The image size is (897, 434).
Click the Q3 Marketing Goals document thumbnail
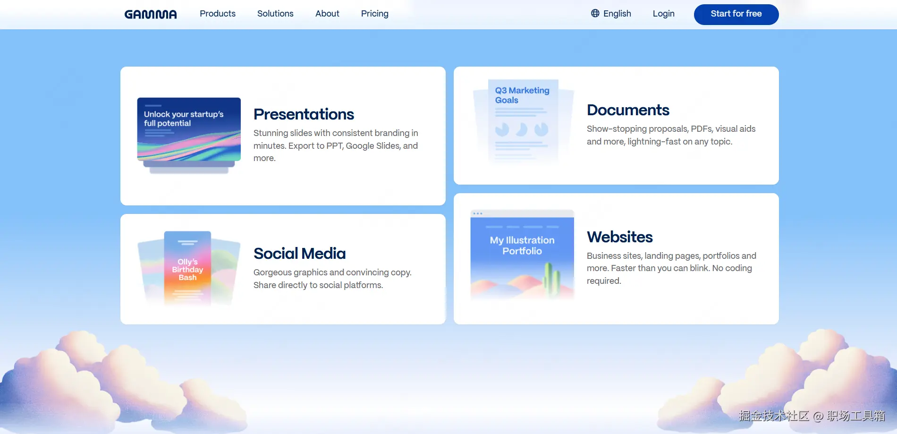click(x=523, y=122)
